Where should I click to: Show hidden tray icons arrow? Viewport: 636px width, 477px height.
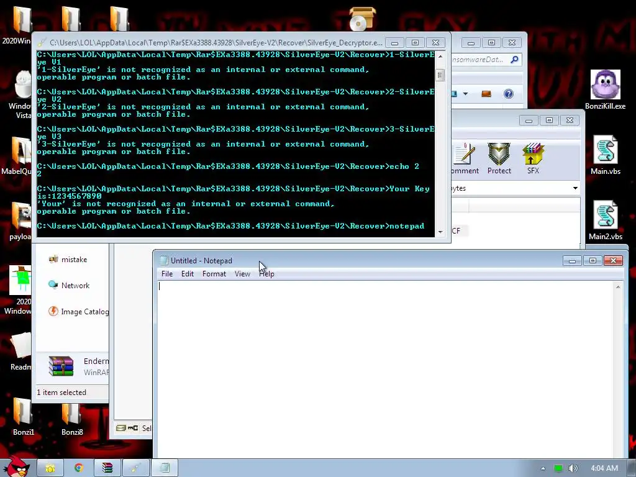point(543,468)
